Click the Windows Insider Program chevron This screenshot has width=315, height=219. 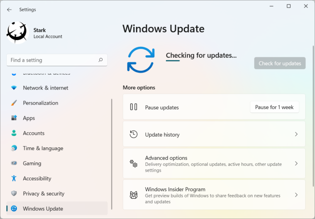(x=296, y=195)
